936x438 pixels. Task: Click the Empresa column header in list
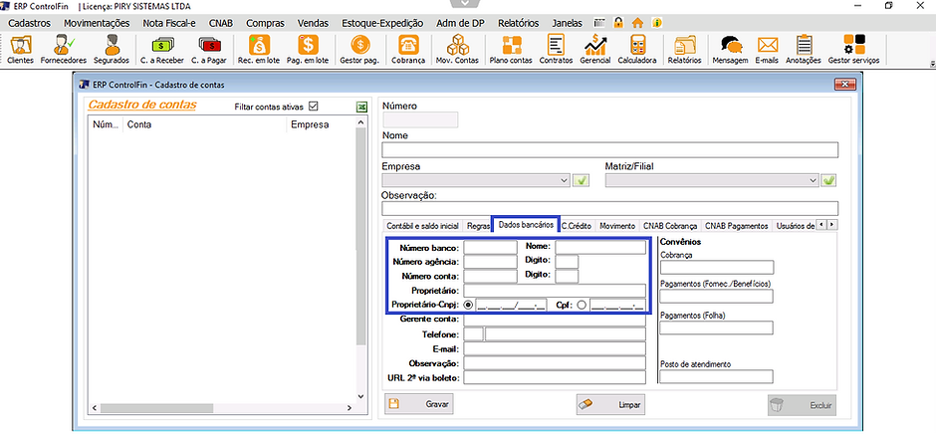[321, 124]
